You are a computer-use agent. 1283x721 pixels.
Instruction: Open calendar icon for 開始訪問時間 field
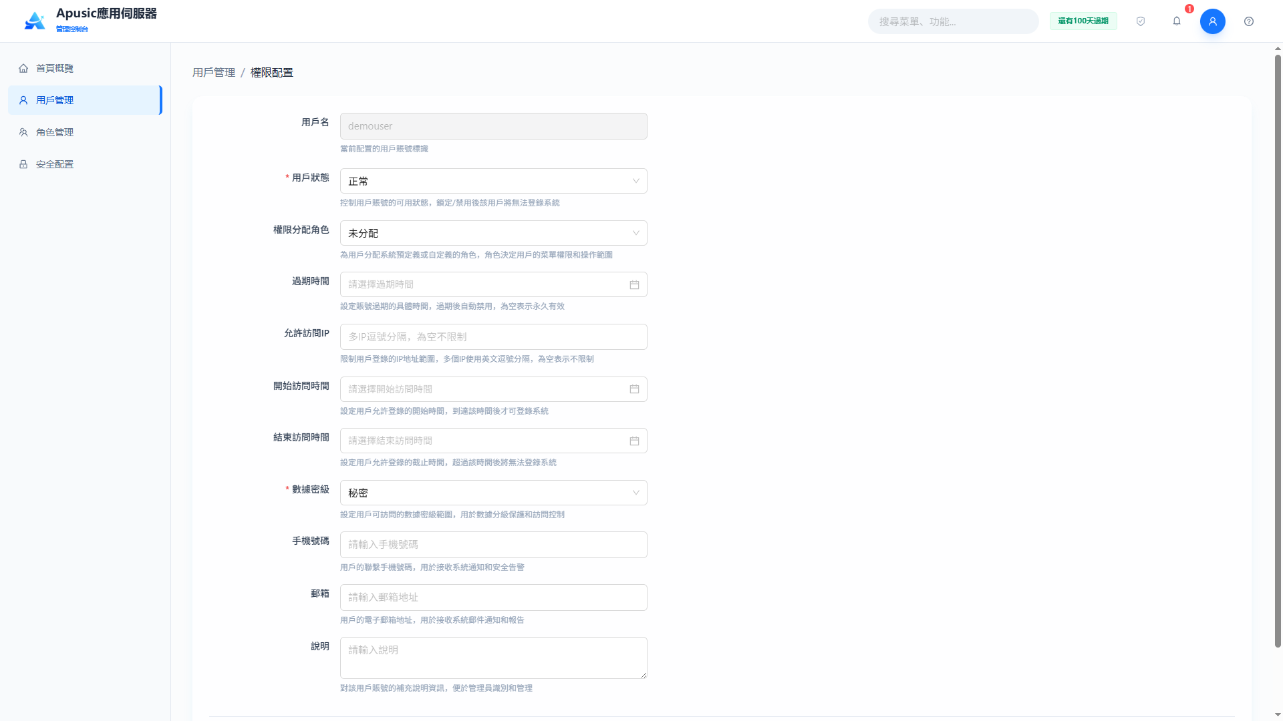point(634,389)
